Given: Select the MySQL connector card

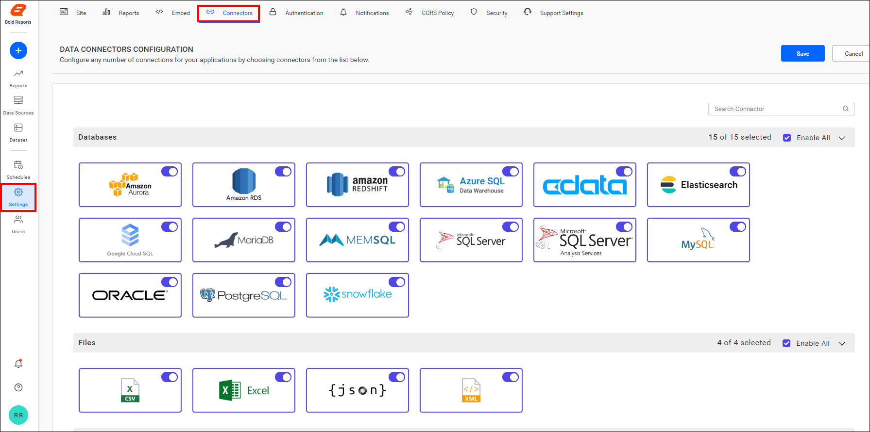Looking at the screenshot, I should [x=699, y=240].
